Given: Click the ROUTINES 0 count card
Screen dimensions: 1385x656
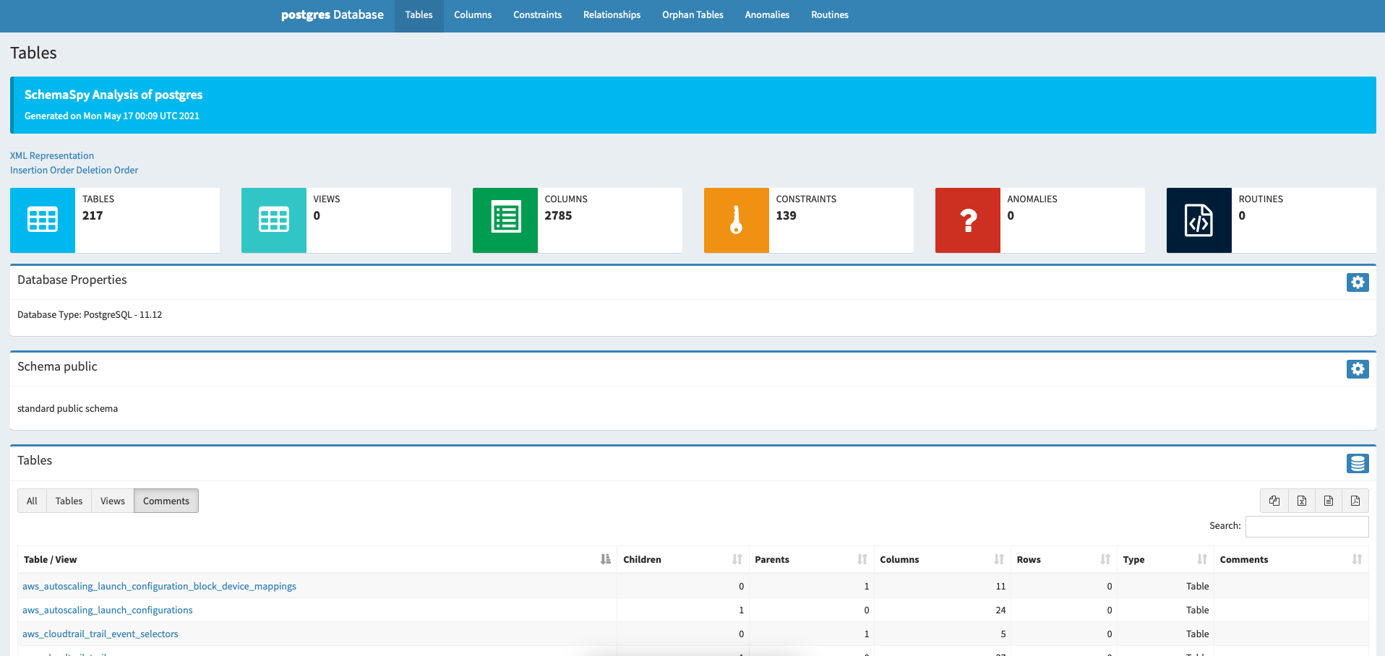Looking at the screenshot, I should [x=1272, y=220].
